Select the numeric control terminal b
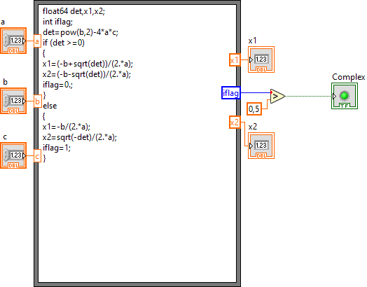The image size is (367, 287). [x=13, y=101]
